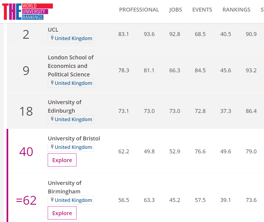Viewport: 264px width, 222px height.
Task: Open UCL's United Kingdom location link
Action: pos(73,38)
